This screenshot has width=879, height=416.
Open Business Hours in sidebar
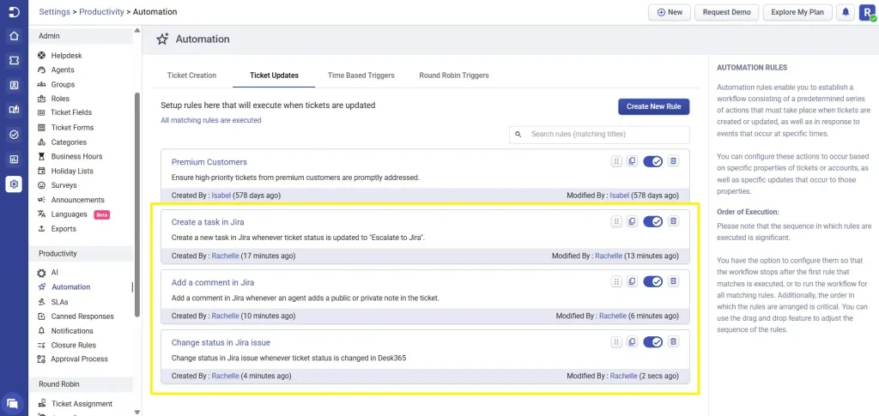click(x=76, y=156)
